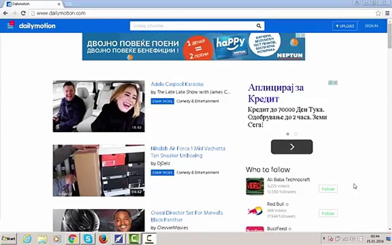Click Staff Picks badge under Adele video

(162, 101)
